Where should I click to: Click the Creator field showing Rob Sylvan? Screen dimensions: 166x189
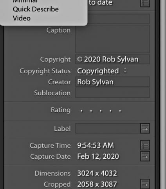pyautogui.click(x=112, y=82)
